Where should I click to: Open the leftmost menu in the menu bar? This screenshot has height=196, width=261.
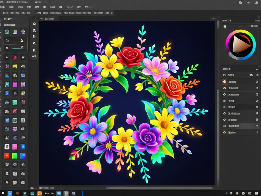point(2,7)
